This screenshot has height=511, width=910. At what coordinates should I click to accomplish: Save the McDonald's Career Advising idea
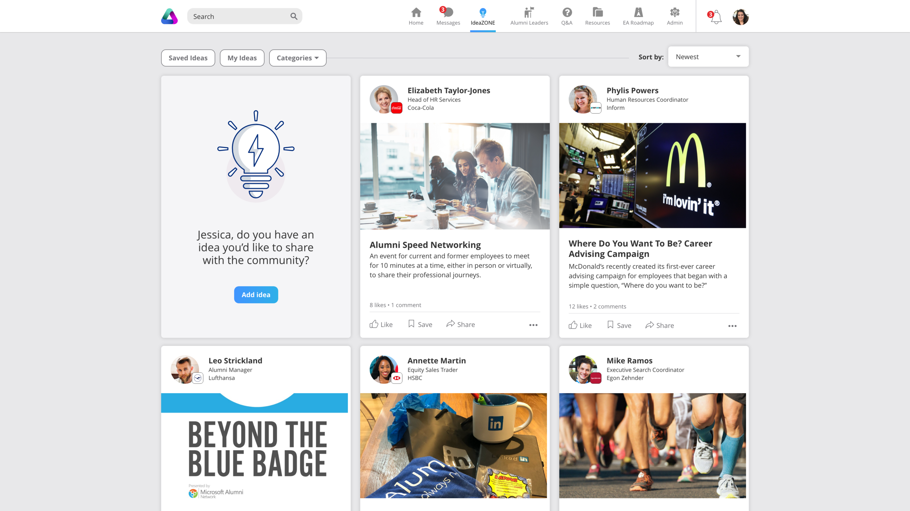click(x=619, y=325)
